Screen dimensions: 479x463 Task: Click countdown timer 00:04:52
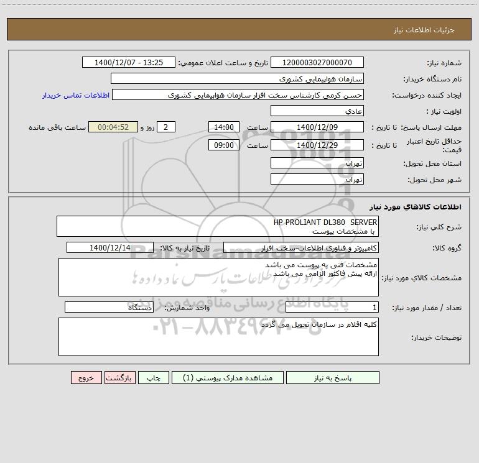[x=113, y=127]
